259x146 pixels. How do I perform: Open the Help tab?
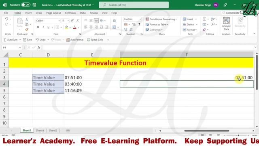114,13
